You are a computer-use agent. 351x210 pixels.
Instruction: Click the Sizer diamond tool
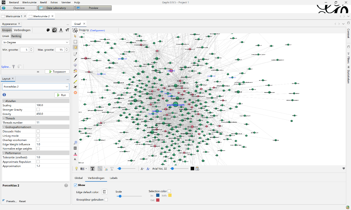click(x=75, y=65)
